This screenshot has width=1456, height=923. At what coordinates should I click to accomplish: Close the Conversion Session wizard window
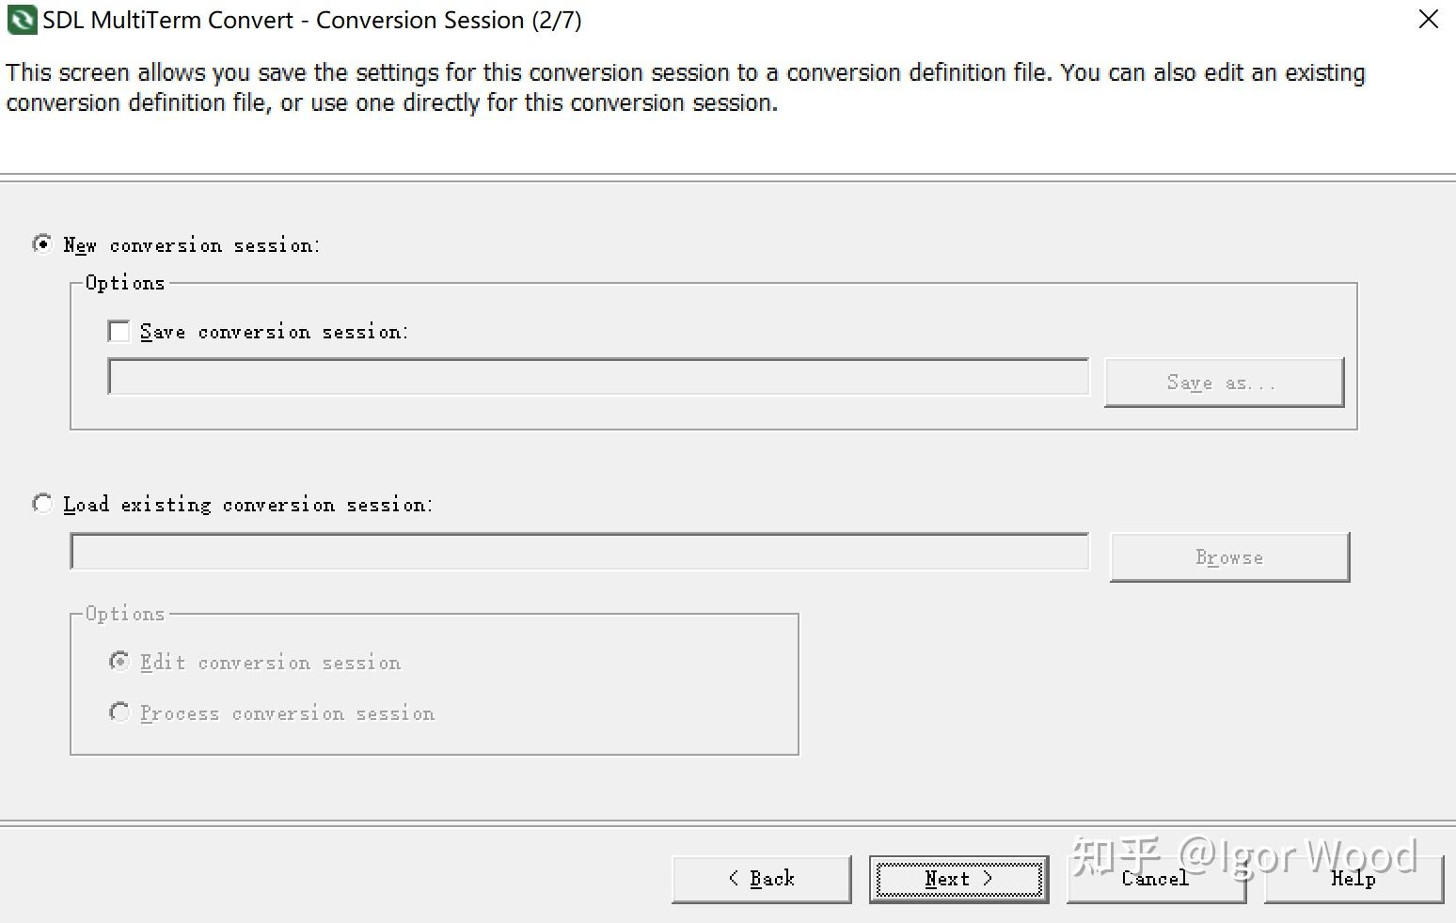1428,20
